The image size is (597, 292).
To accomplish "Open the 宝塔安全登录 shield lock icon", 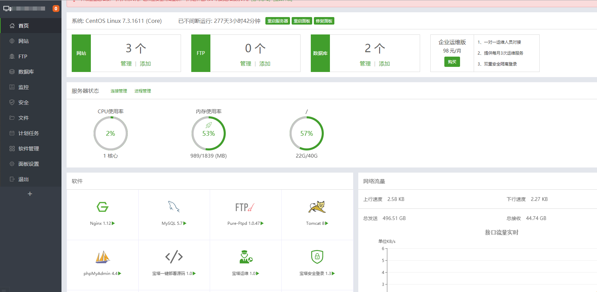I will pos(317,257).
